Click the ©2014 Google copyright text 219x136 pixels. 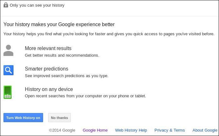(x=62, y=130)
